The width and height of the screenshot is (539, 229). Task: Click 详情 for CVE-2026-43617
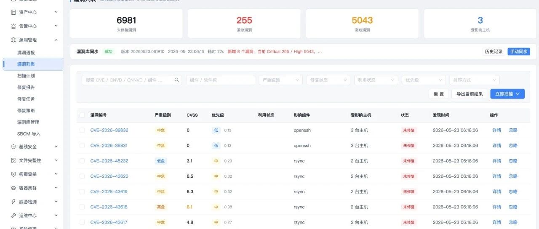tap(497, 222)
